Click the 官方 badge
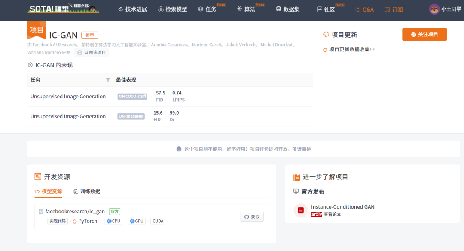464x251 pixels. click(x=115, y=212)
